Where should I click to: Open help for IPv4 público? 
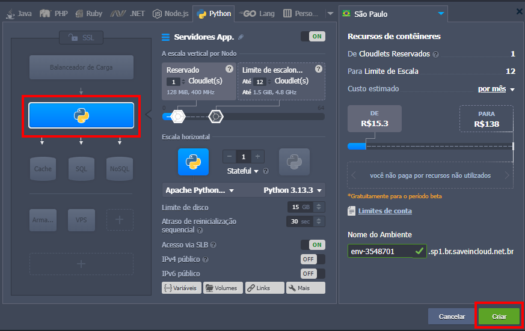(x=206, y=260)
